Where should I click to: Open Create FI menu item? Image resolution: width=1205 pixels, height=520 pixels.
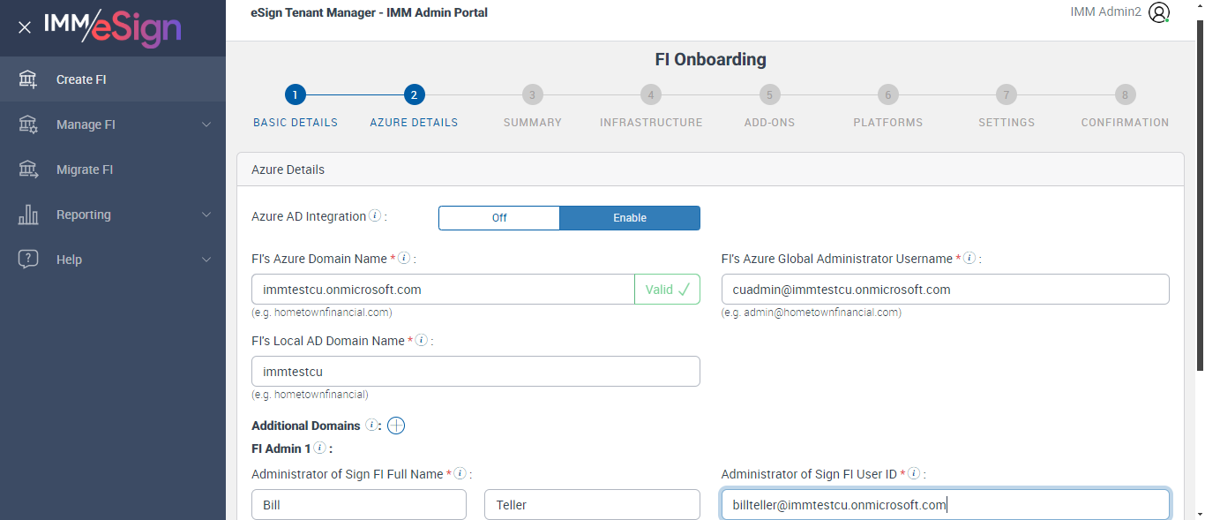coord(113,79)
